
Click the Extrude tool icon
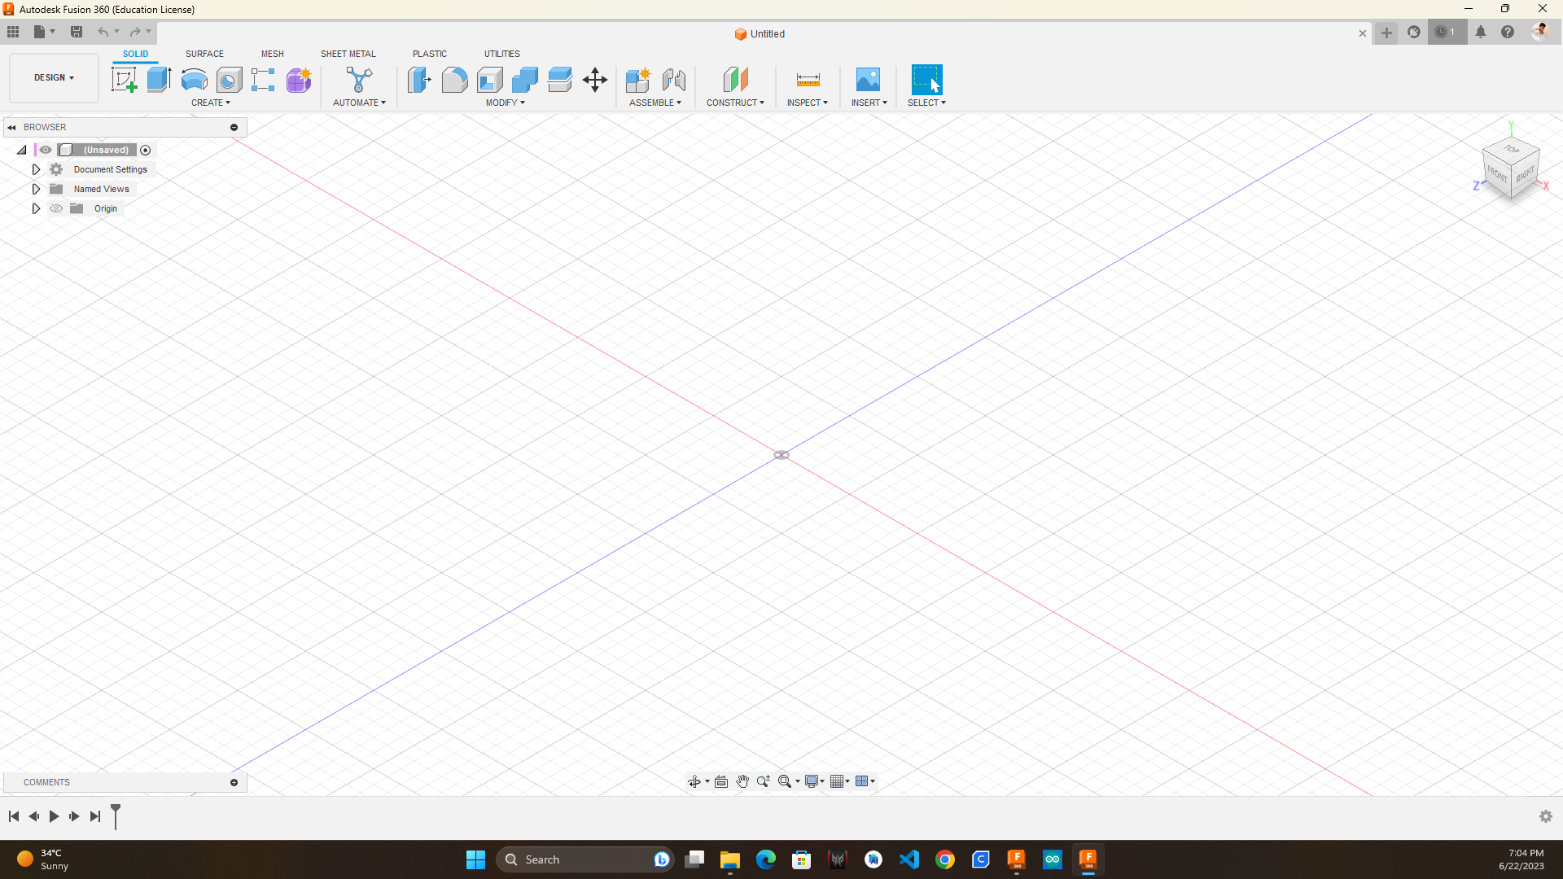(159, 80)
